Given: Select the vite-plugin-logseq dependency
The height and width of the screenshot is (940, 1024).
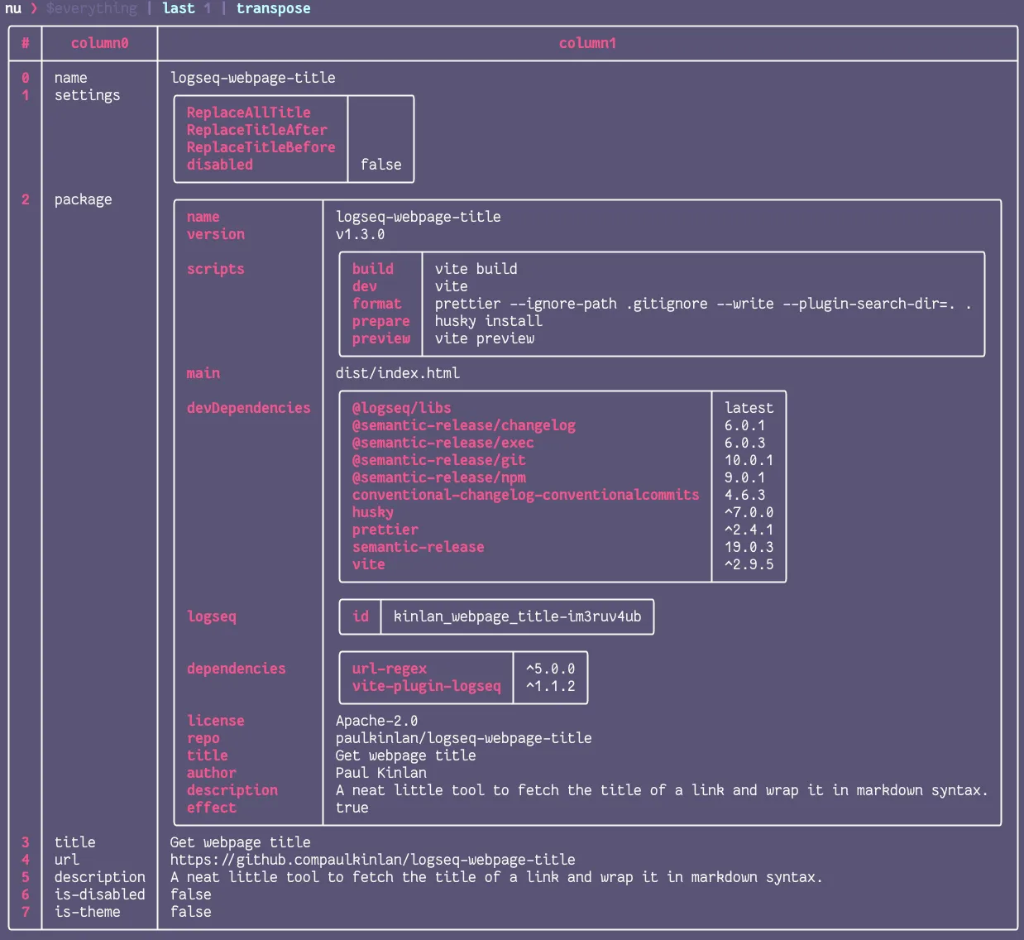Looking at the screenshot, I should tap(426, 686).
